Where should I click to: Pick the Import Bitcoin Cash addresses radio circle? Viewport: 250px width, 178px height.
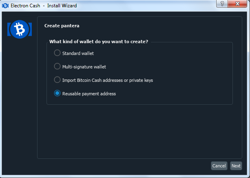(x=57, y=80)
